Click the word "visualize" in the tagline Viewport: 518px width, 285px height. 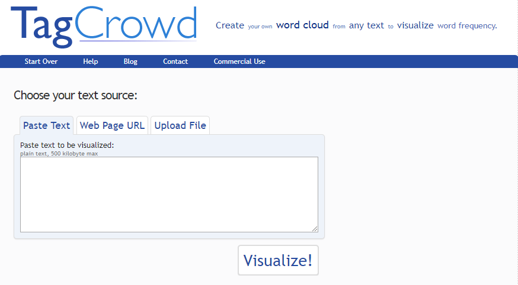(415, 25)
